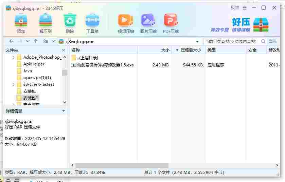Click horizontal scrollbar right arrow
The width and height of the screenshot is (285, 182).
click(x=277, y=165)
